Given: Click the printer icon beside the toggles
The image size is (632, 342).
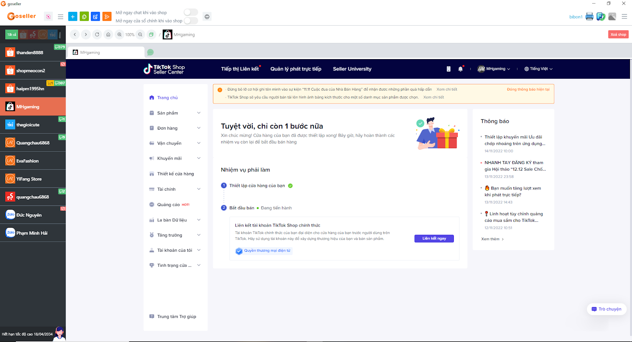Looking at the screenshot, I should (x=207, y=17).
